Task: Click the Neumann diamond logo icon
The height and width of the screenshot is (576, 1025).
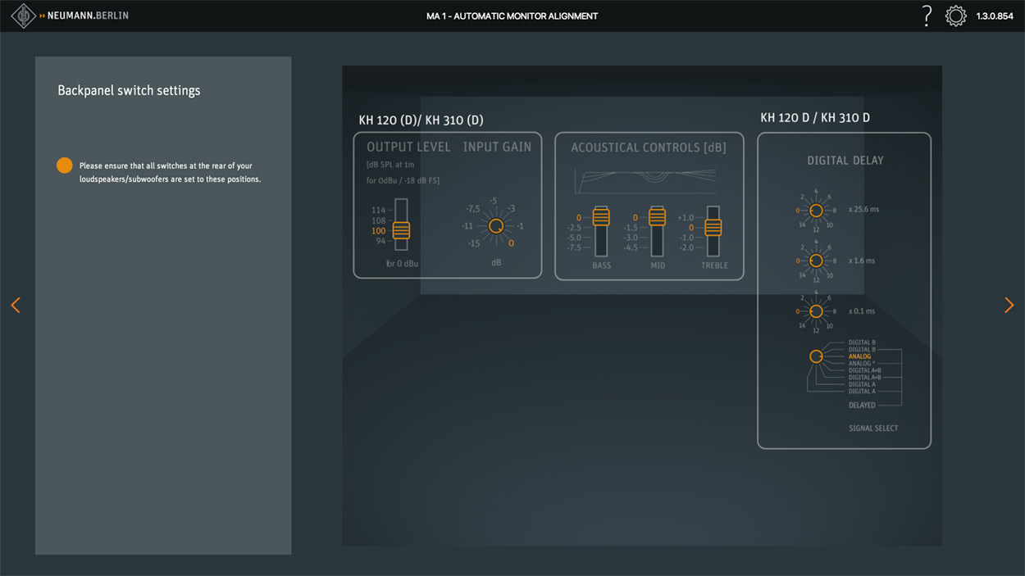Action: tap(23, 16)
